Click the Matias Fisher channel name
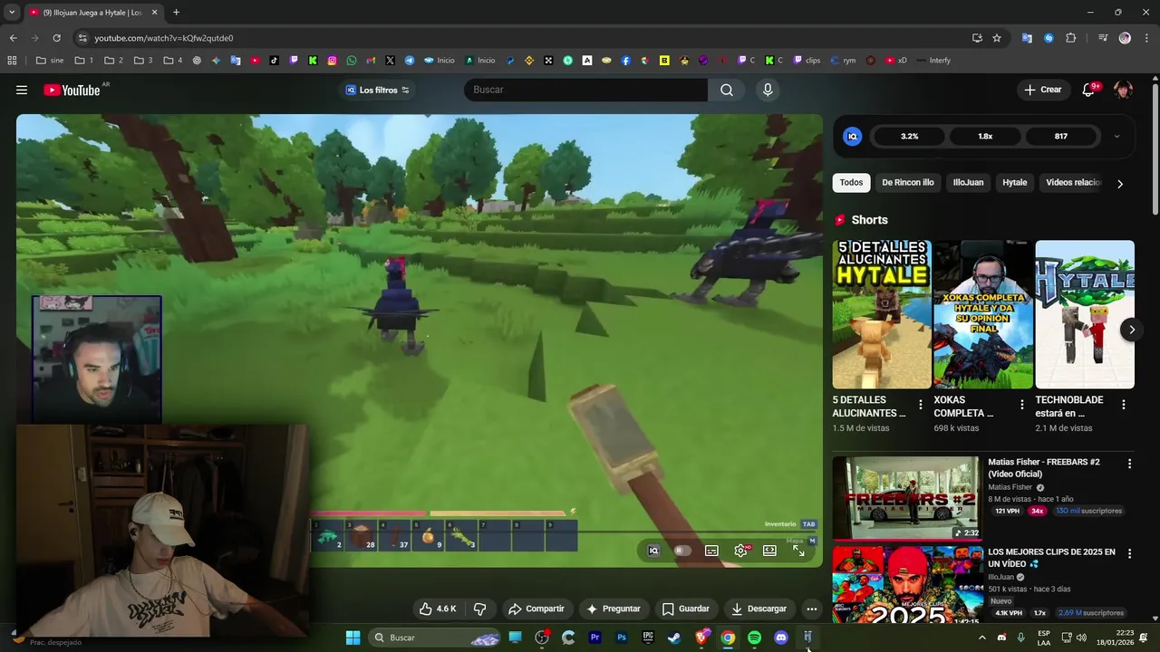Viewport: 1160px width, 652px height. pyautogui.click(x=1010, y=487)
